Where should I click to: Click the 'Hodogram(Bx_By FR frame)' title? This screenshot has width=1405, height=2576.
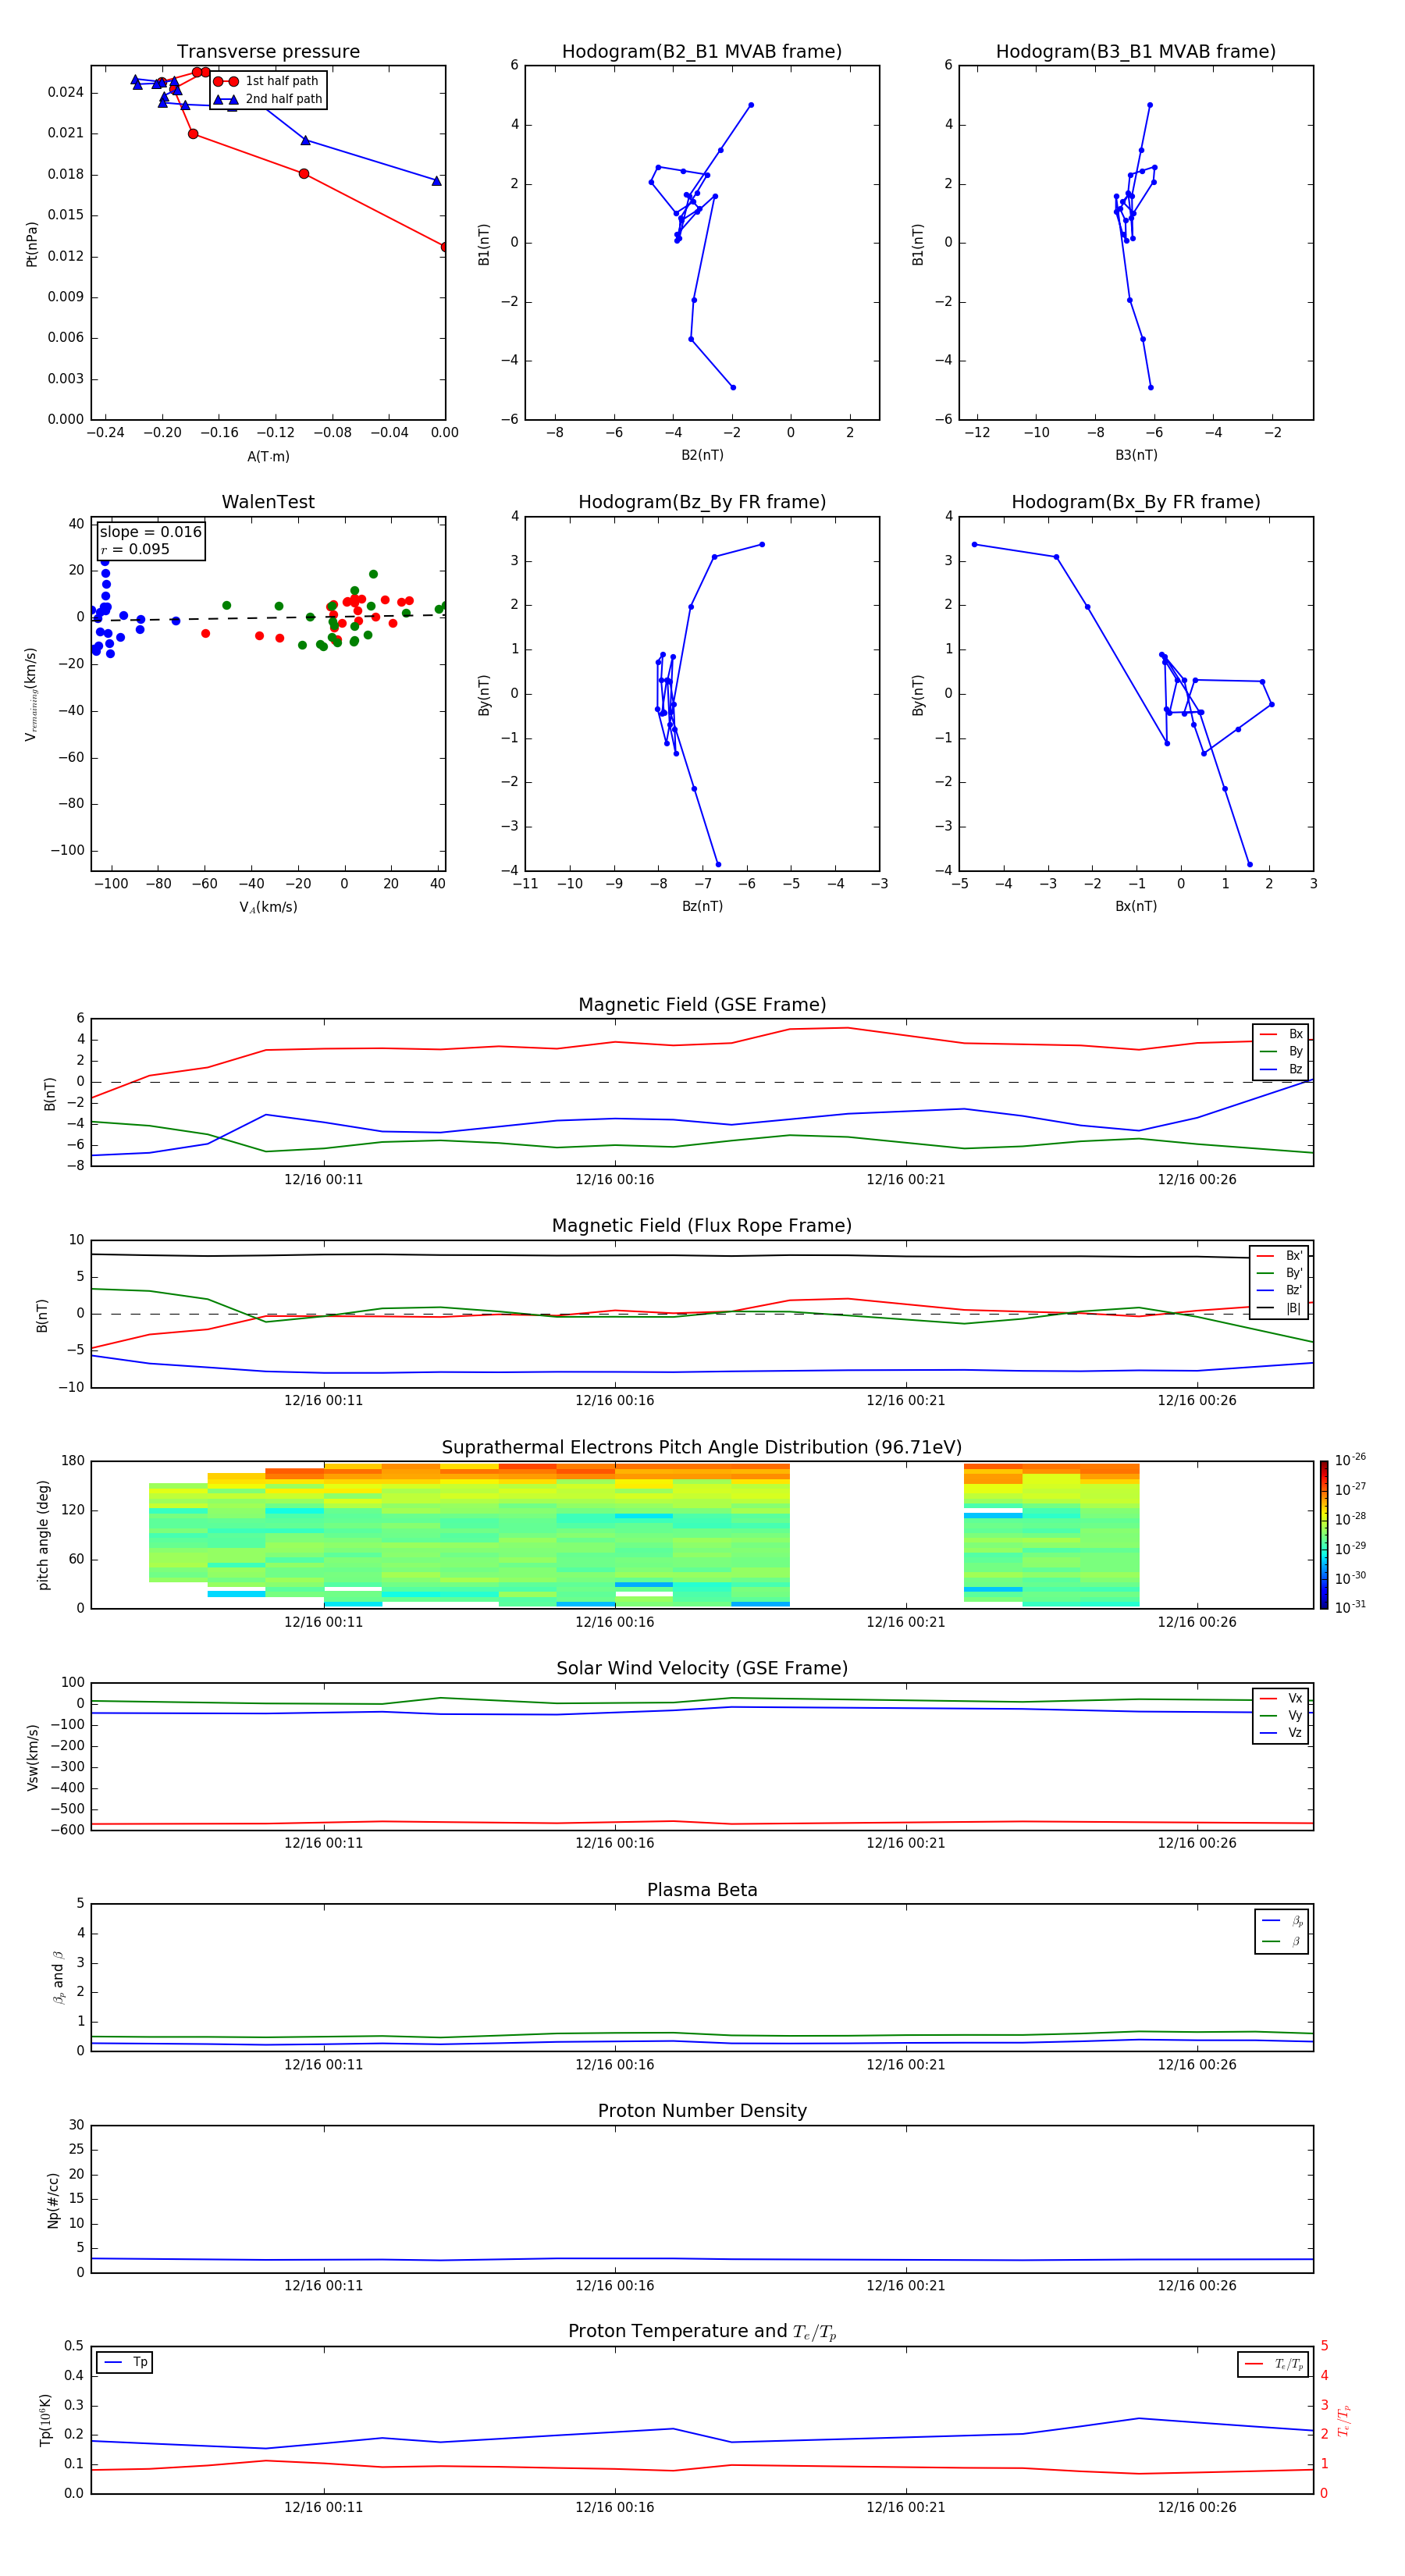pos(1136,502)
